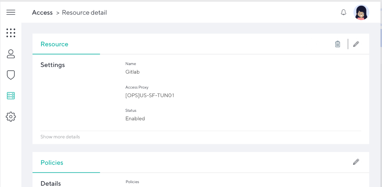Select the server resources sidebar icon
The height and width of the screenshot is (187, 382).
[x=11, y=96]
